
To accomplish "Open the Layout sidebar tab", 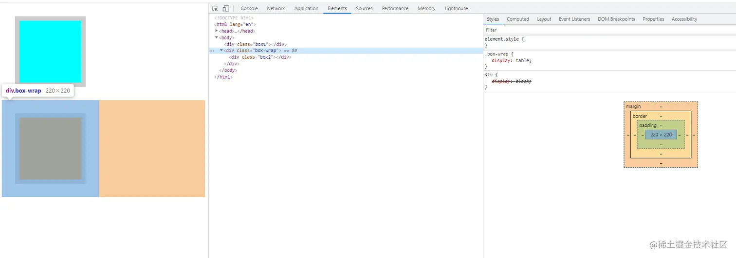I will [x=544, y=19].
